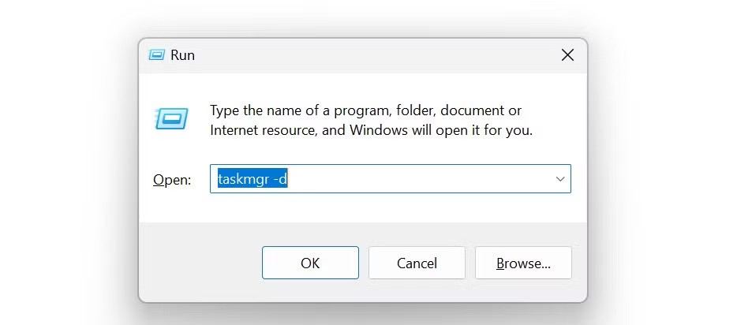737x325 pixels.
Task: Click the gap between Cancel and Browse buttons
Action: 470,263
